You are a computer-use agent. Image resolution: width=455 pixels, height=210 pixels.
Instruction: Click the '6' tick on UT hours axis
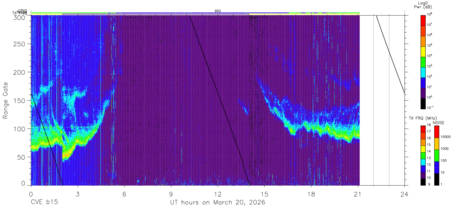124,194
